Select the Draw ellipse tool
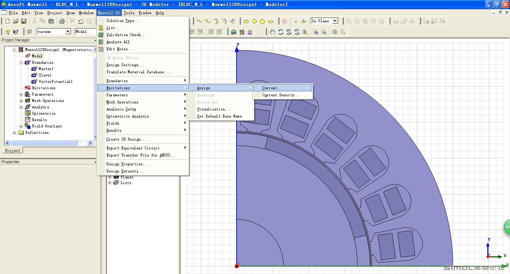Viewport: 510px width, 274px height. coord(271,21)
